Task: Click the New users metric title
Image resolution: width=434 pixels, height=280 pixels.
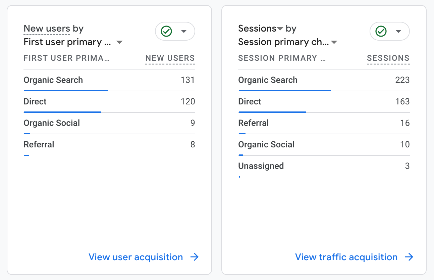Action: click(47, 29)
